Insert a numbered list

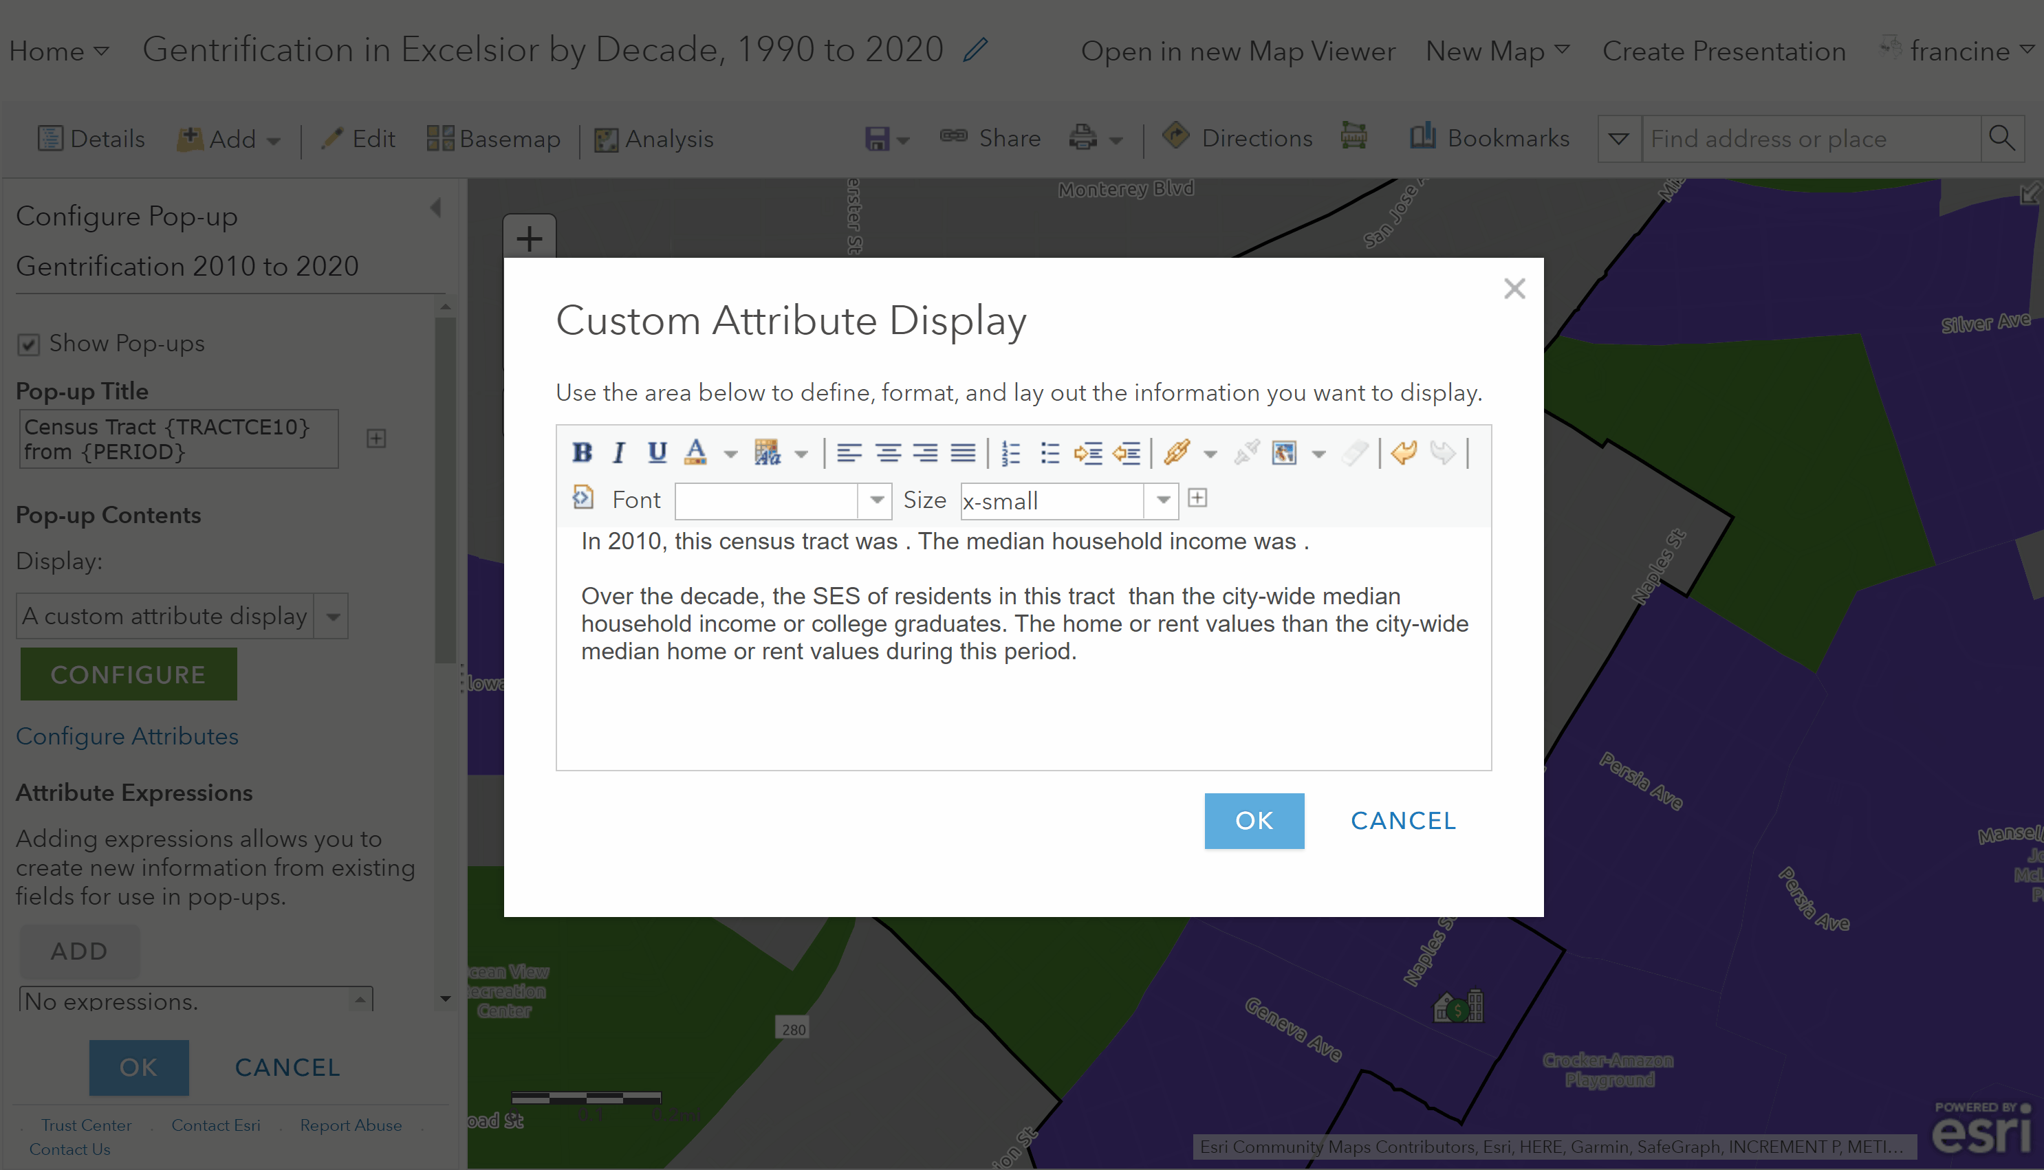(1010, 452)
